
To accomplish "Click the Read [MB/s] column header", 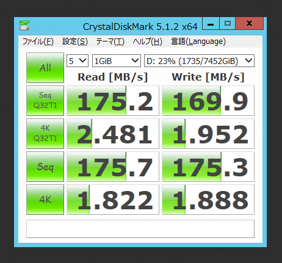I will (x=113, y=77).
